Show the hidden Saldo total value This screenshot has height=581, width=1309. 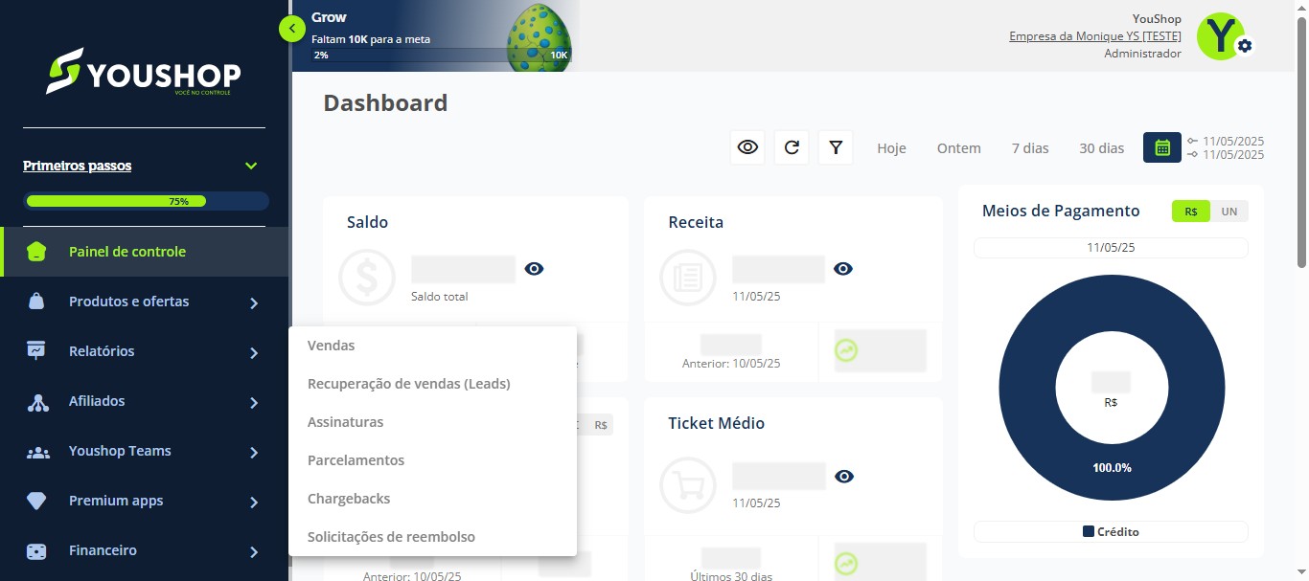tap(535, 269)
